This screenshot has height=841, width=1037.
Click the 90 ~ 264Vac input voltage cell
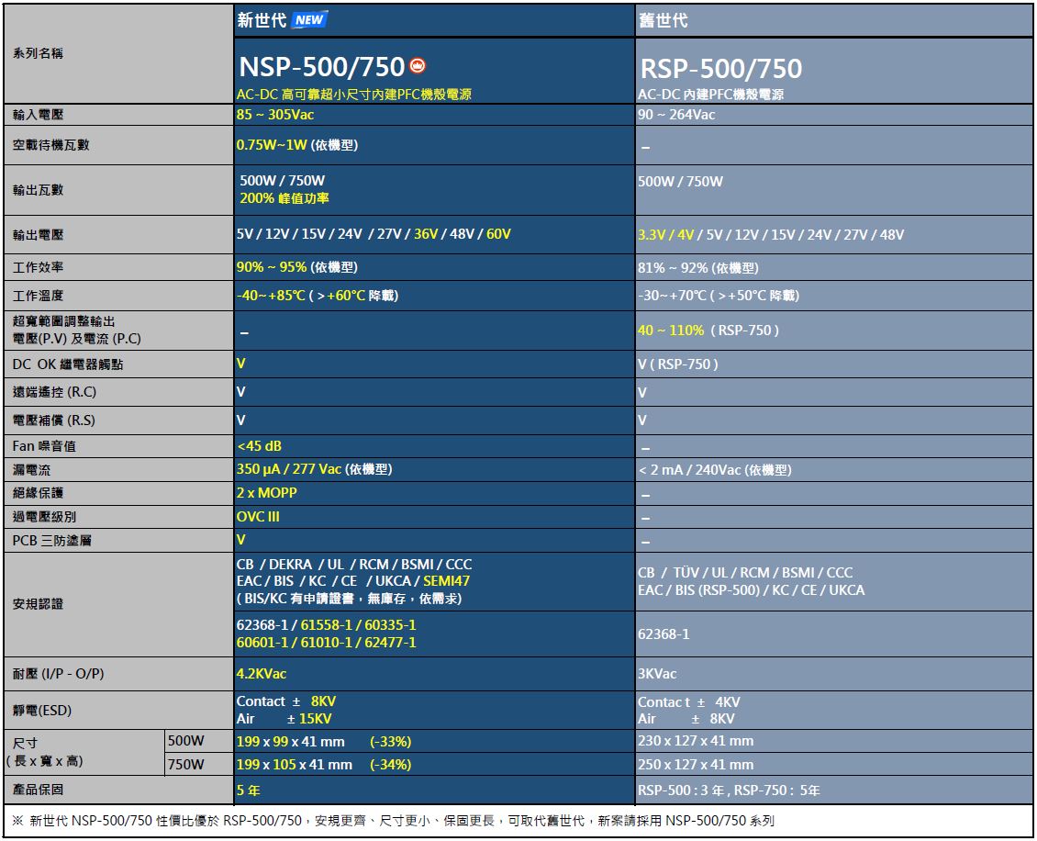point(676,115)
